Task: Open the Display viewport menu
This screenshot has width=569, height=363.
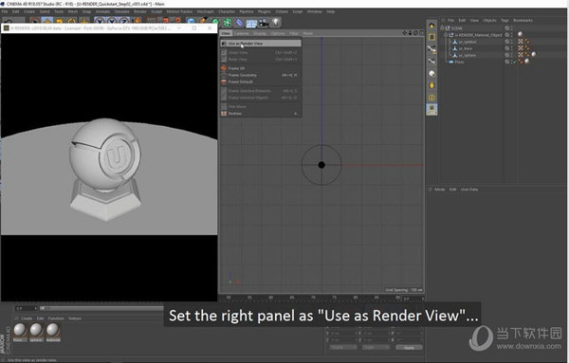Action: coord(260,33)
